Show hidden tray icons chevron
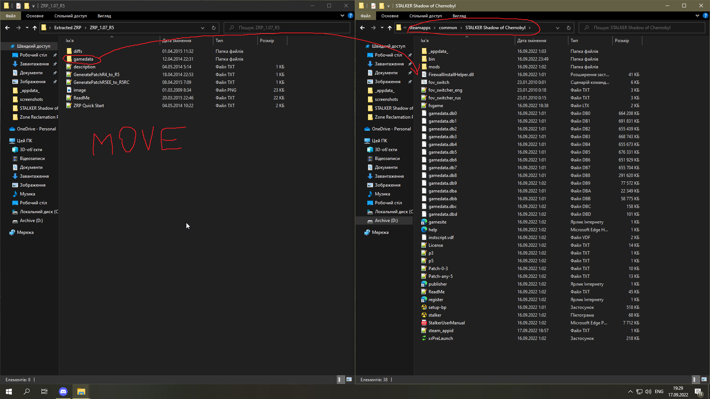 click(630, 392)
